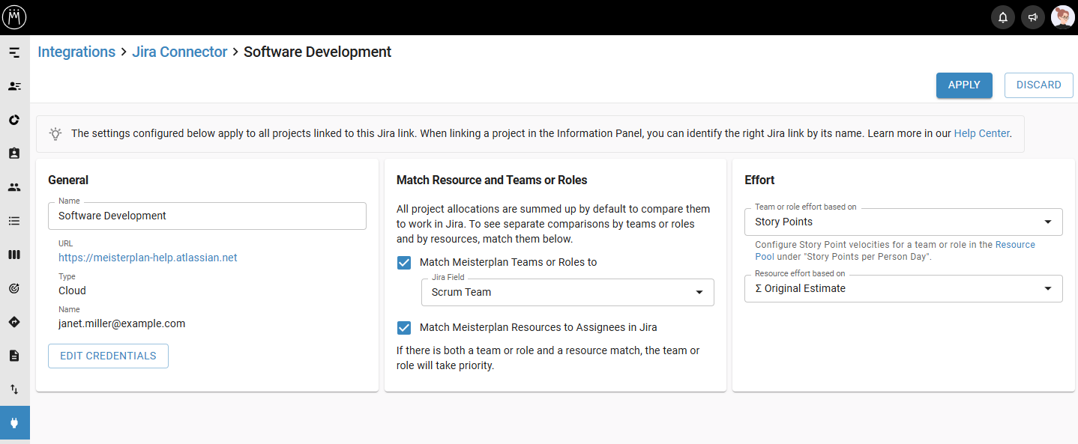This screenshot has width=1078, height=444.
Task: Open the diamond arrow sidebar icon
Action: 14,322
